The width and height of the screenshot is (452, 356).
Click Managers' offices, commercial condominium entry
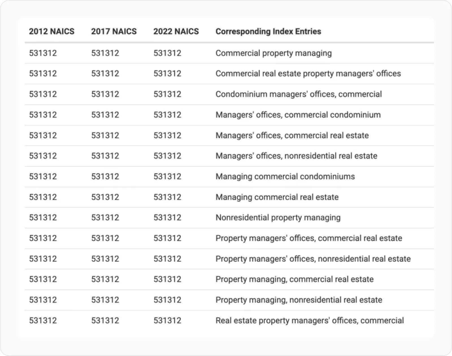298,115
